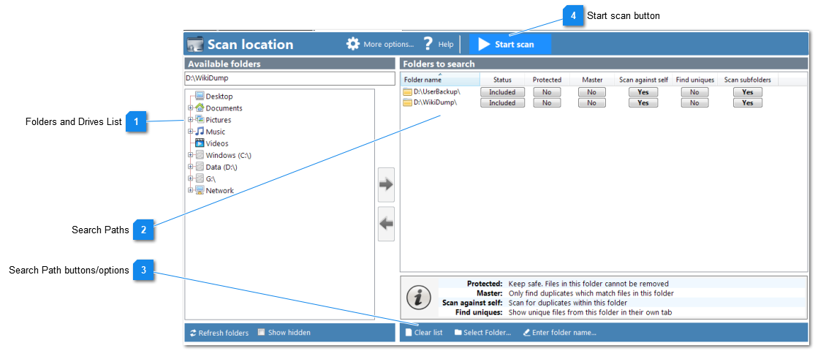Toggle the Show hidden checkbox

(x=262, y=332)
